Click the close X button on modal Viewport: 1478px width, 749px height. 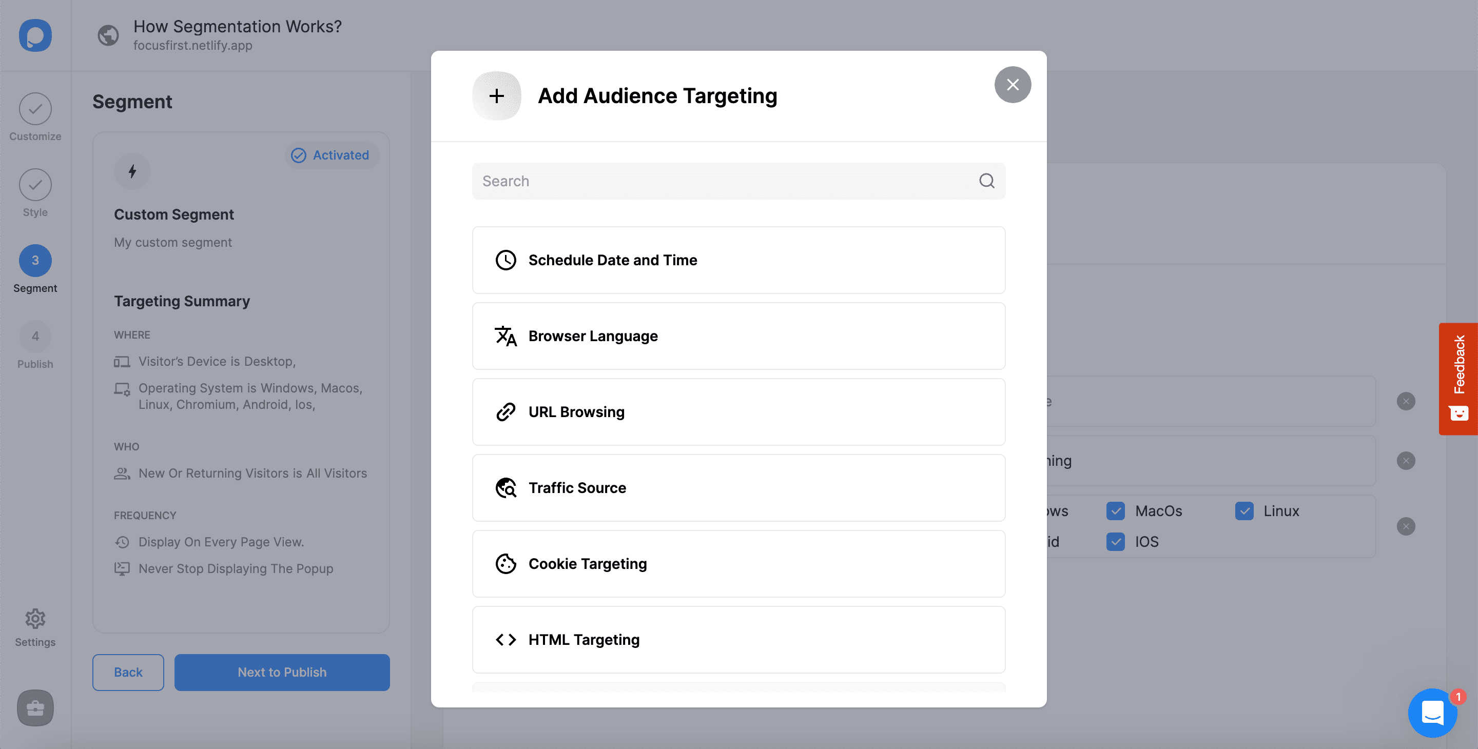(1013, 84)
